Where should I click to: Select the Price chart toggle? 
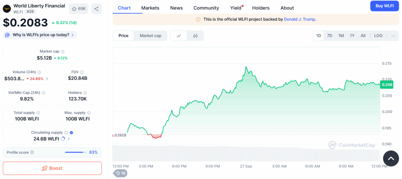(123, 36)
